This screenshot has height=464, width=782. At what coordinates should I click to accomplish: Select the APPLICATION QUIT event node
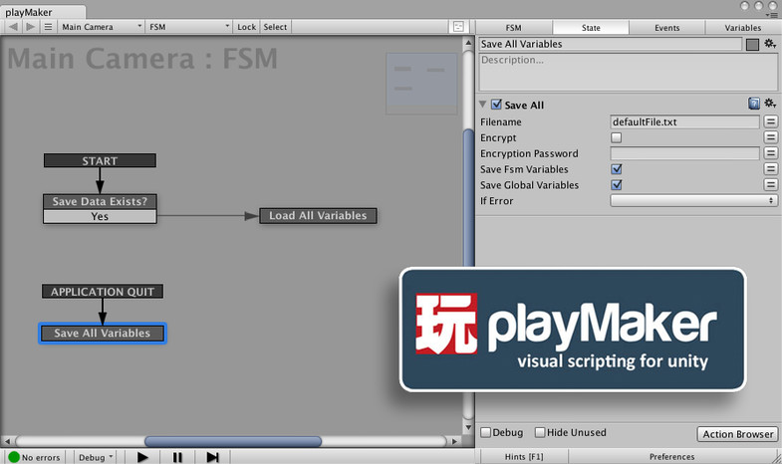pos(103,292)
